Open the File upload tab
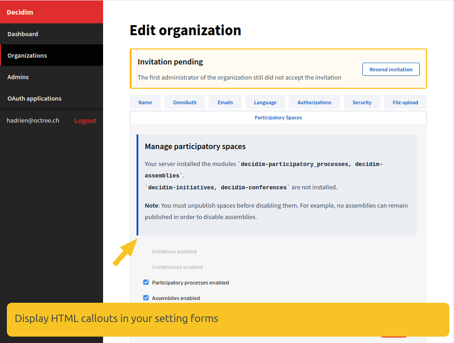Image resolution: width=454 pixels, height=343 pixels. (x=405, y=102)
